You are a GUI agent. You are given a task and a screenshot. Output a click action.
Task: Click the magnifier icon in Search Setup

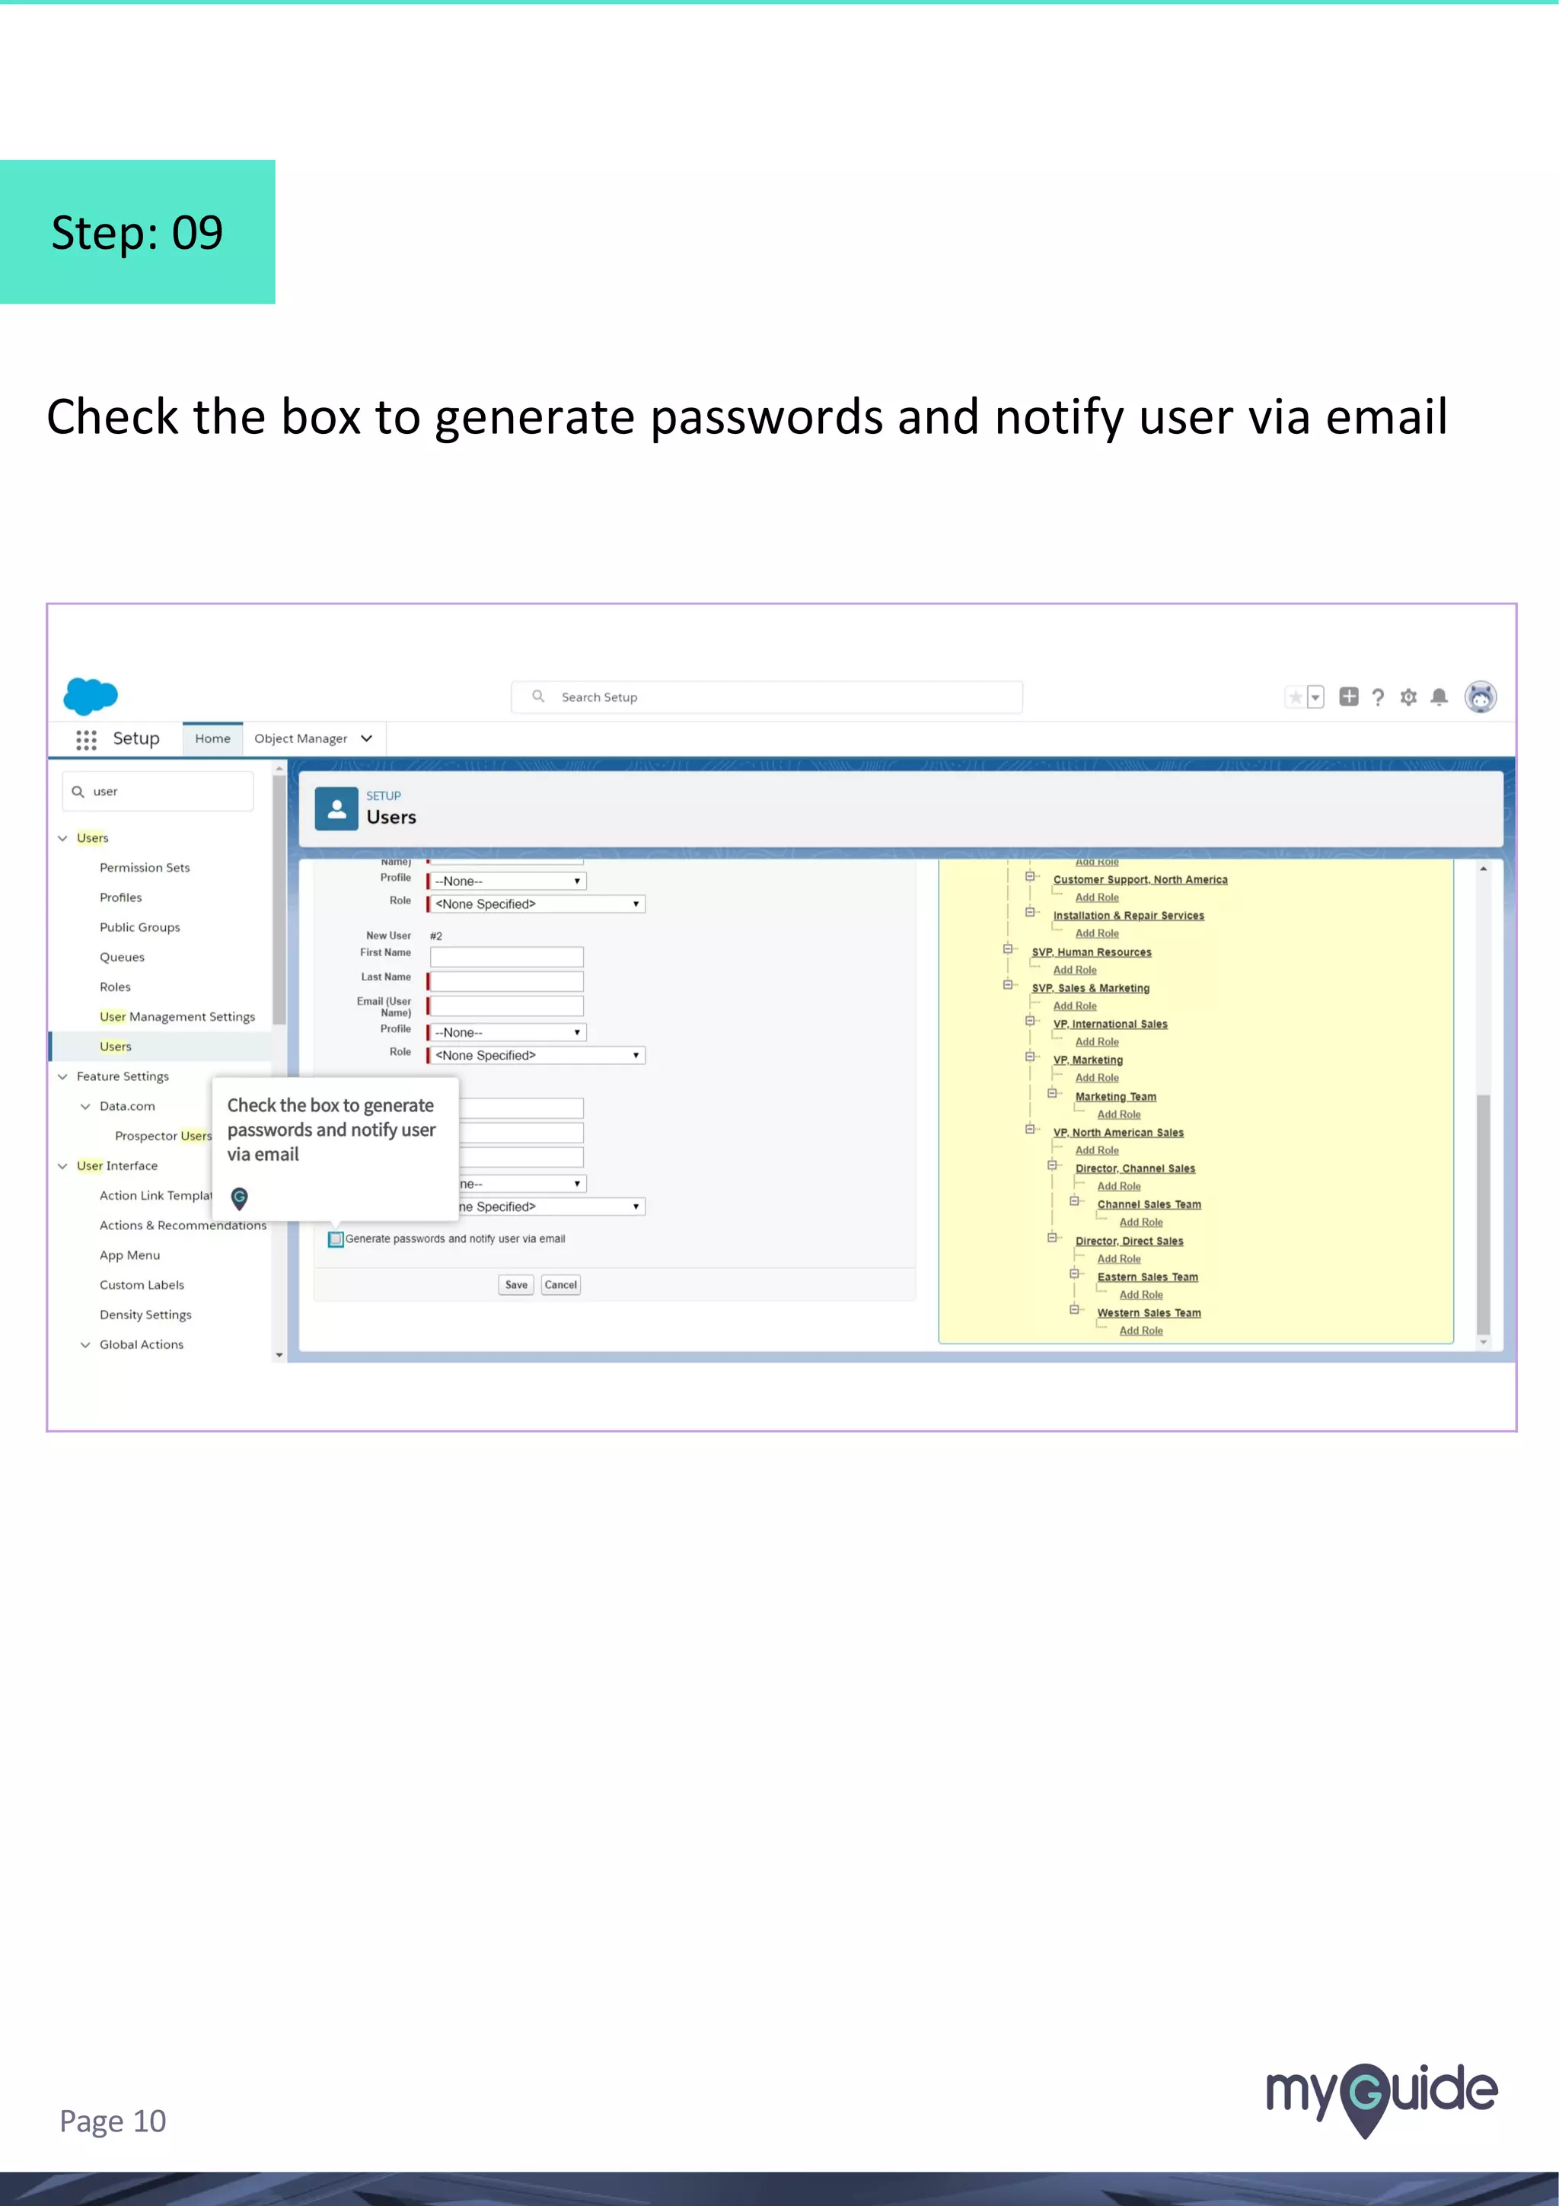[538, 697]
